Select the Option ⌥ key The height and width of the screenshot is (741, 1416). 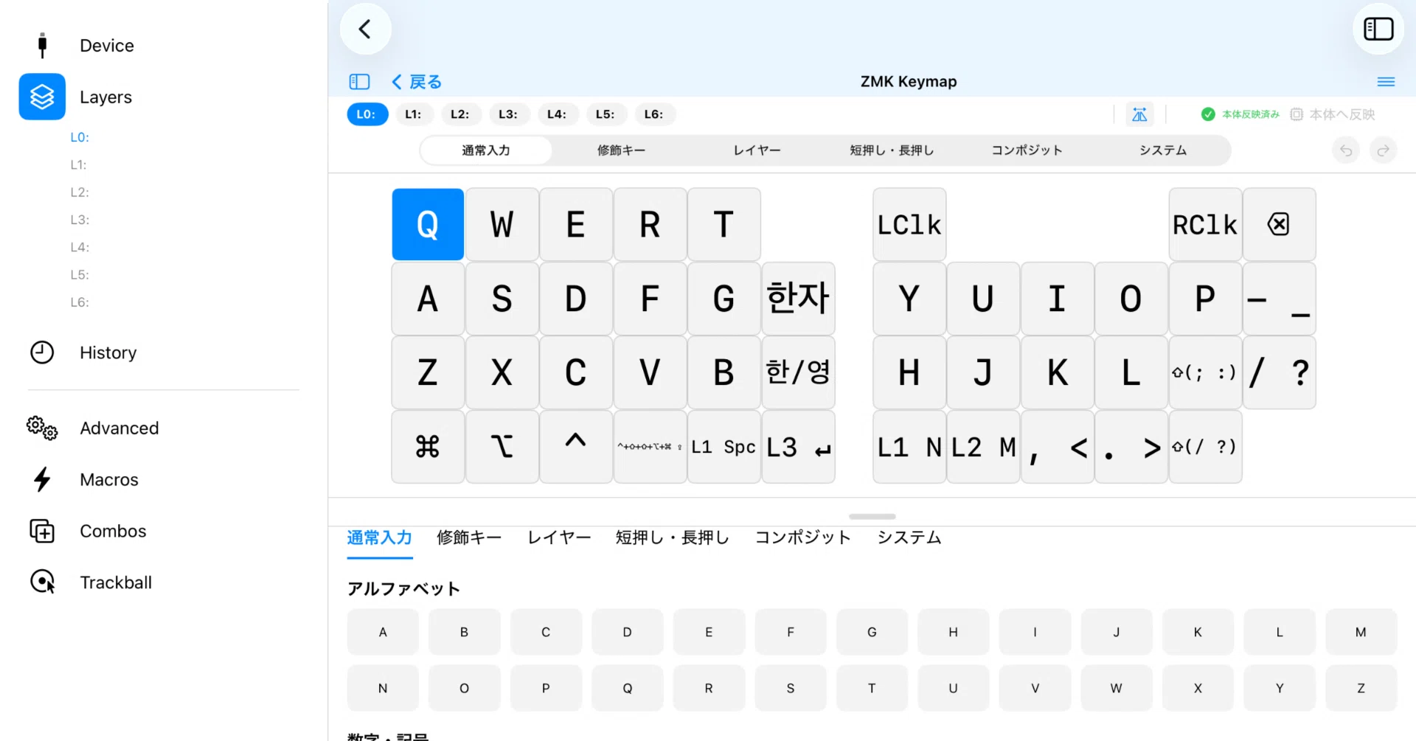tap(502, 446)
